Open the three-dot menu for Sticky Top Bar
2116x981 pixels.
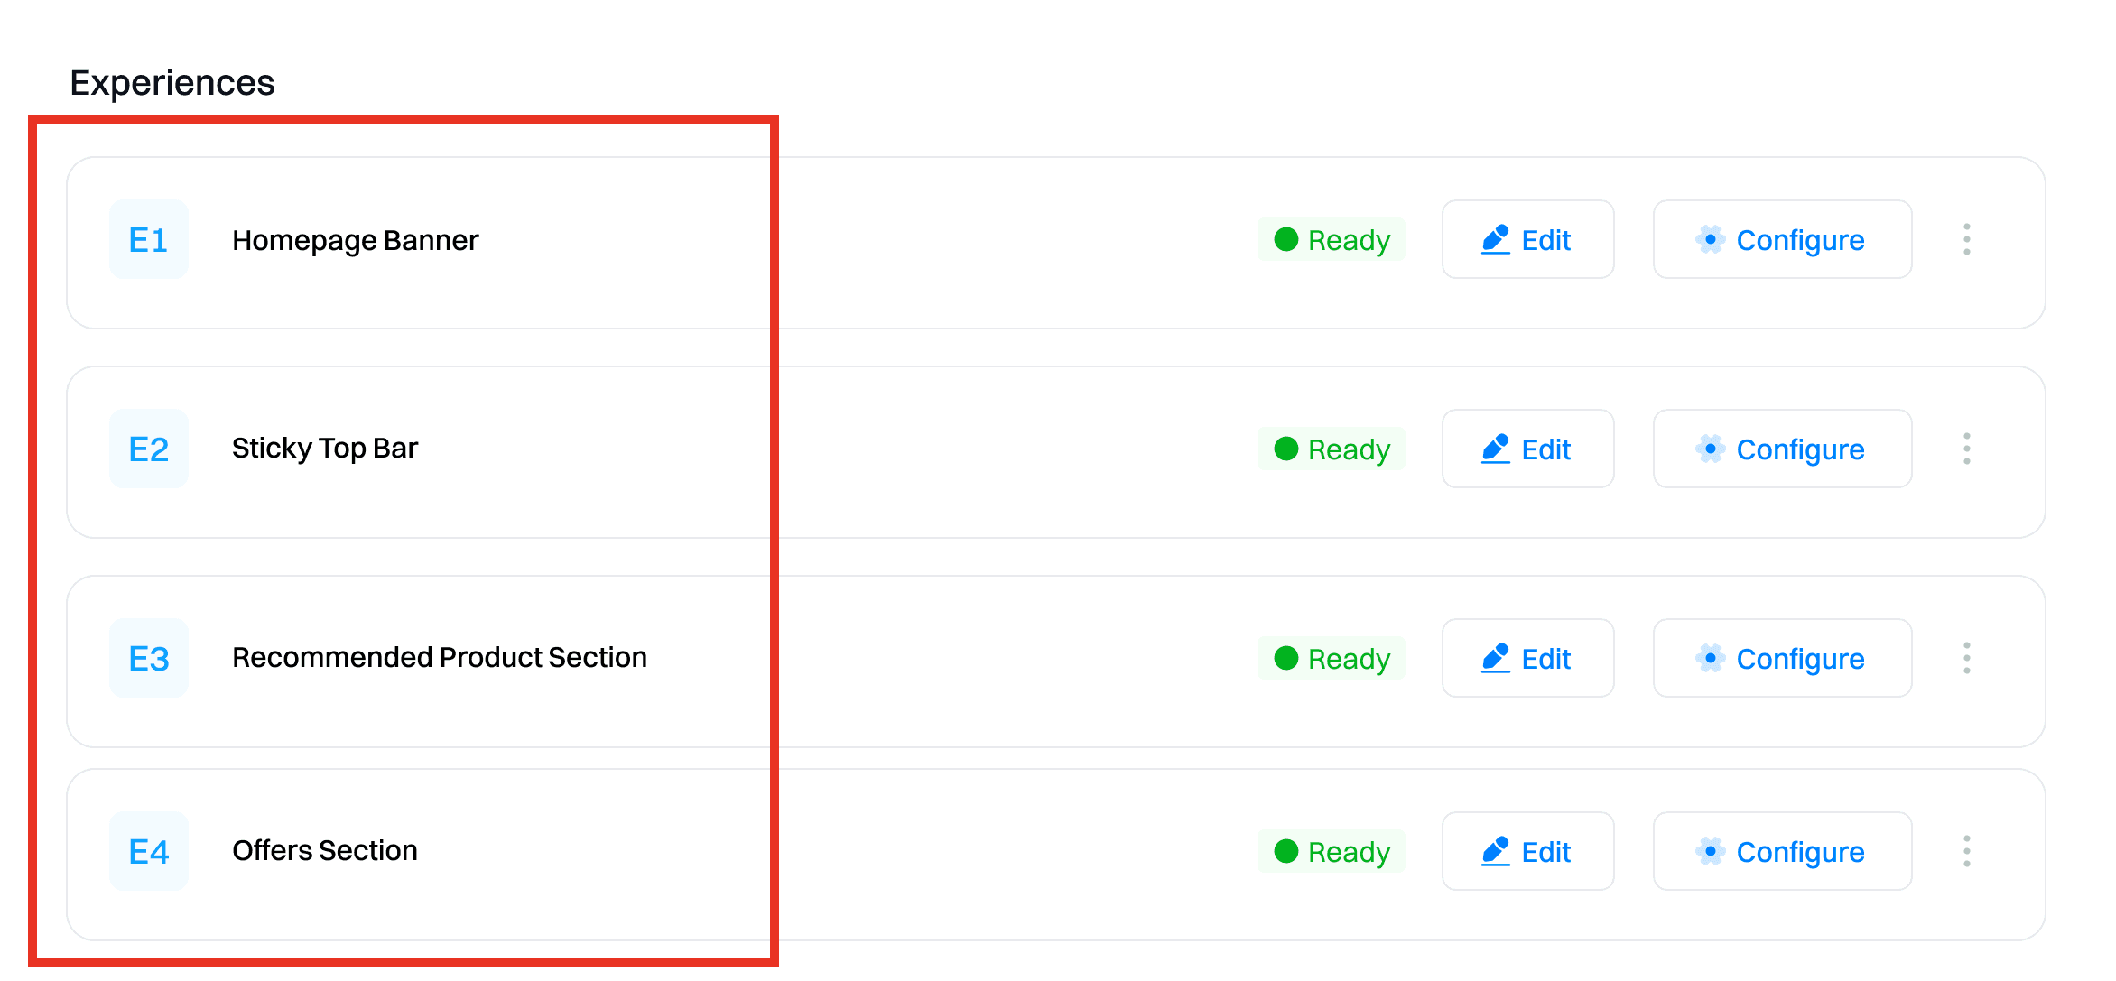click(x=1967, y=449)
